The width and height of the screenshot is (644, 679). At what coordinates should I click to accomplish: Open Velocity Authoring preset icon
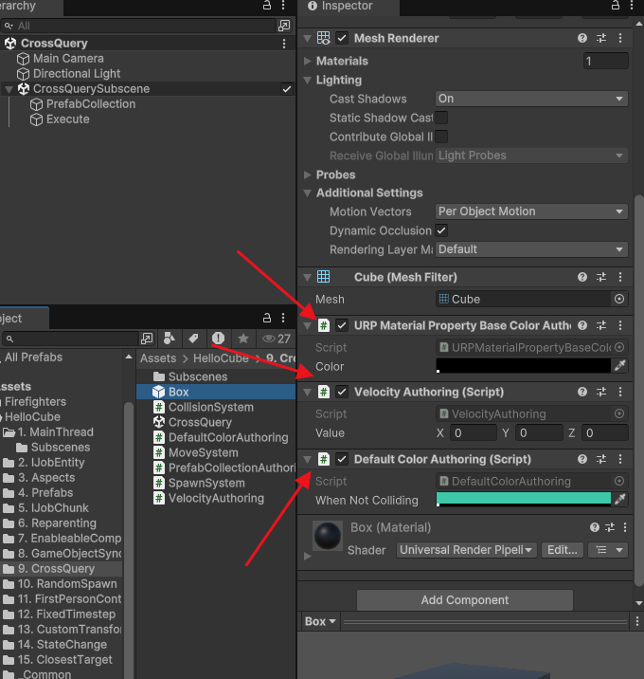coord(601,392)
